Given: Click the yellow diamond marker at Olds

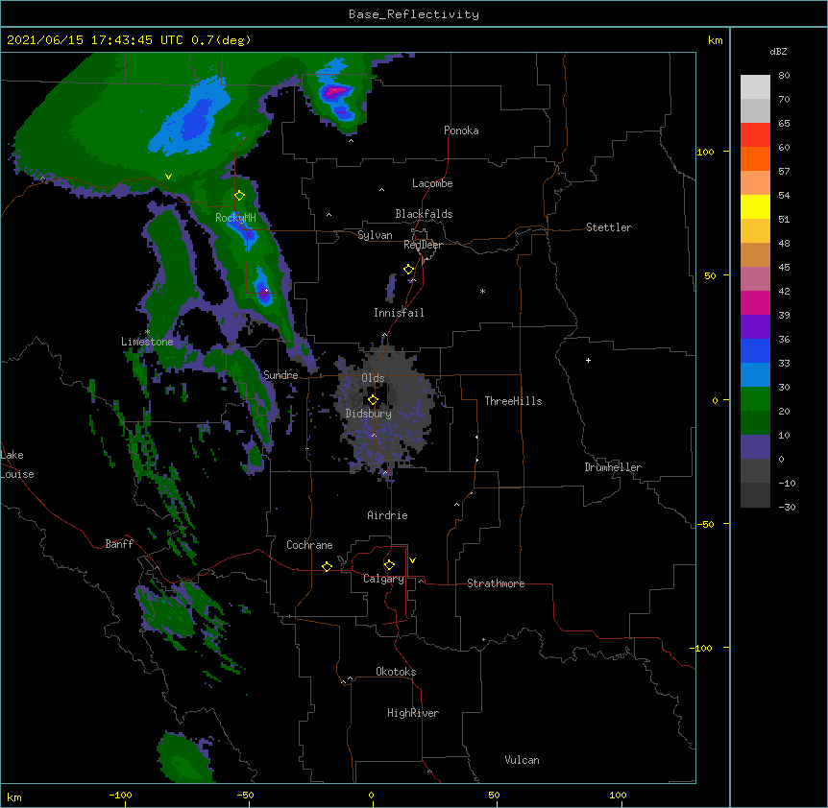Looking at the screenshot, I should (x=373, y=400).
